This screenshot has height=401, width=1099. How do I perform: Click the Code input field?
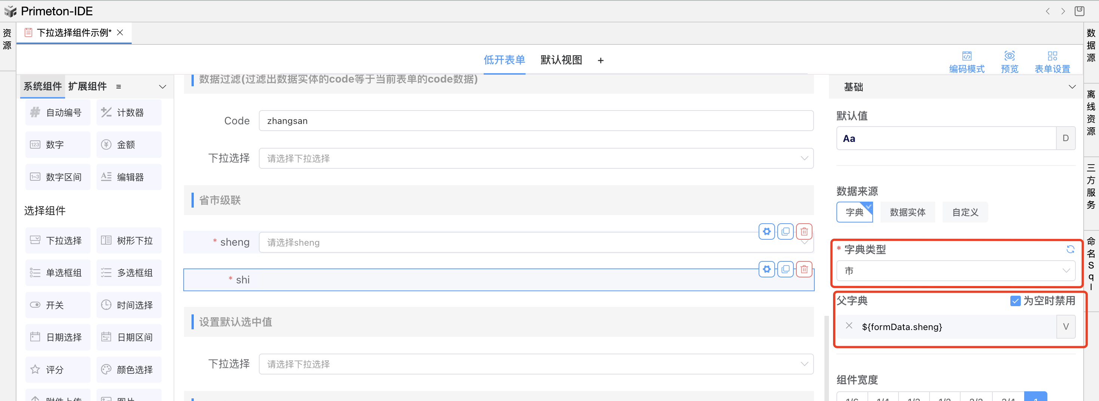[535, 121]
